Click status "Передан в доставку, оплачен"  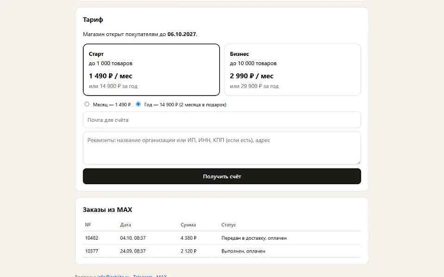pos(254,238)
